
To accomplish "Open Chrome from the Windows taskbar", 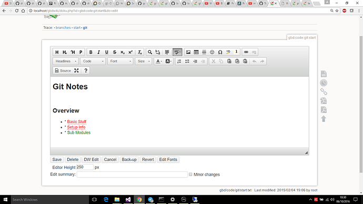I will [139, 200].
